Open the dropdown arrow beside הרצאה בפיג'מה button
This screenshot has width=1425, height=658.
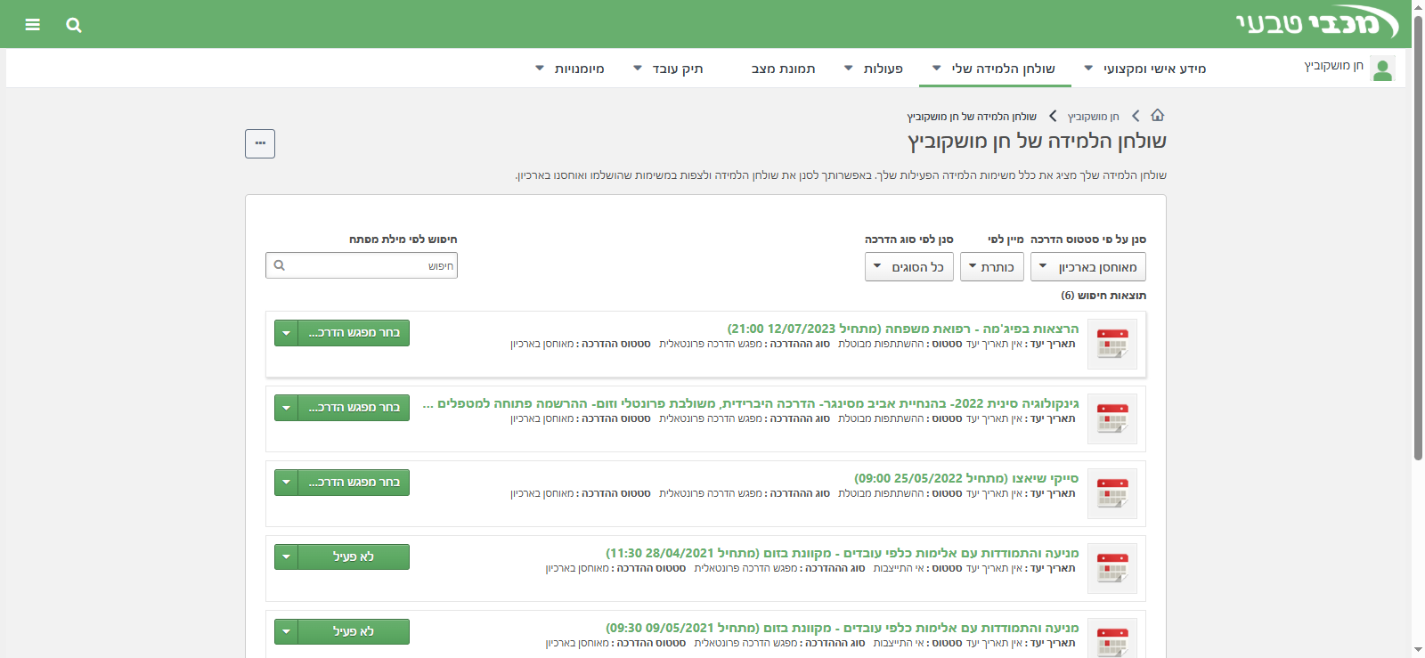pyautogui.click(x=286, y=333)
